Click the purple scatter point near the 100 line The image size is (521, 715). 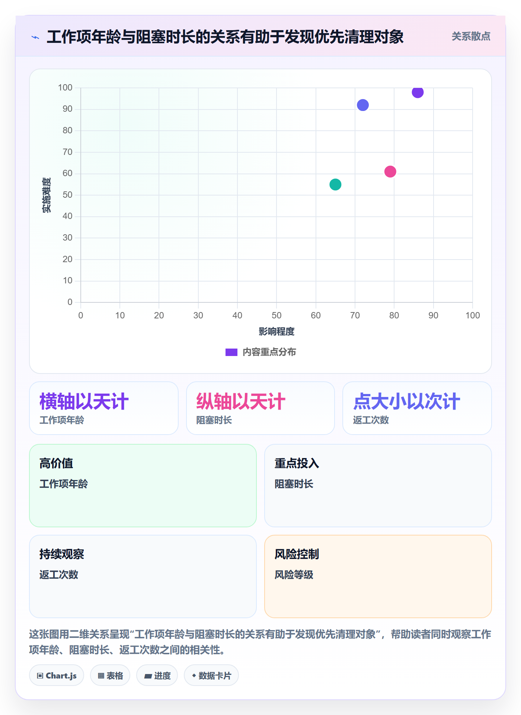(418, 92)
